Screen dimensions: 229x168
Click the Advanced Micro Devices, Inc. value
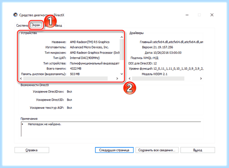pyautogui.click(x=89, y=47)
